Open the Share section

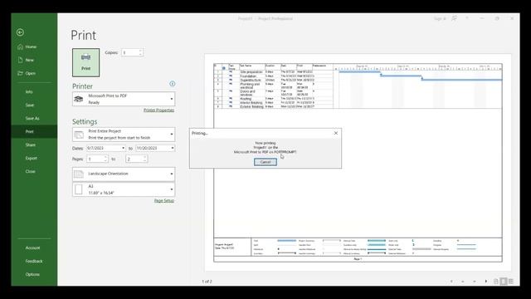point(34,145)
